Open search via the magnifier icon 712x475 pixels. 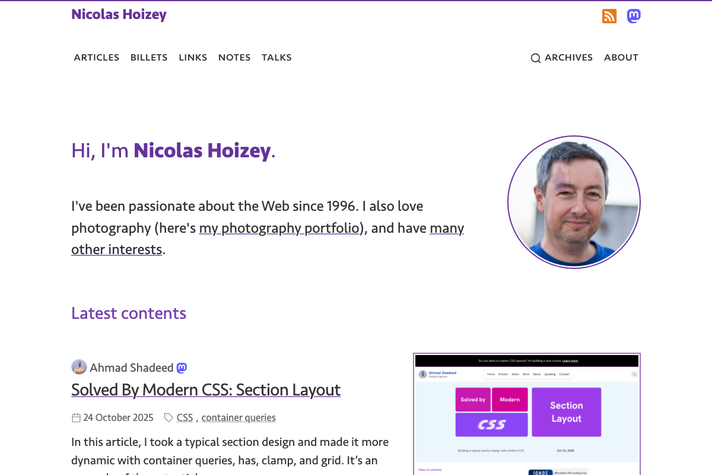536,58
